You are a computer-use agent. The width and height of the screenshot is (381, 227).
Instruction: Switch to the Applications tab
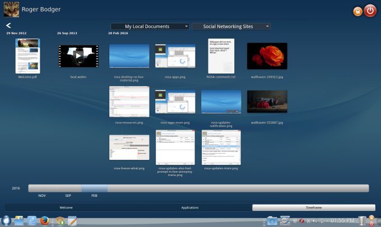[190, 207]
